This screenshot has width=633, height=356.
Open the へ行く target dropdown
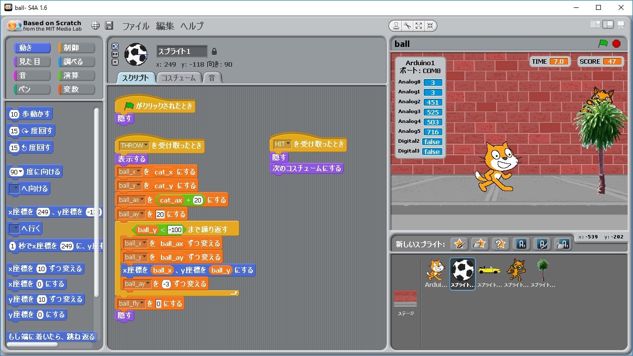pyautogui.click(x=14, y=229)
